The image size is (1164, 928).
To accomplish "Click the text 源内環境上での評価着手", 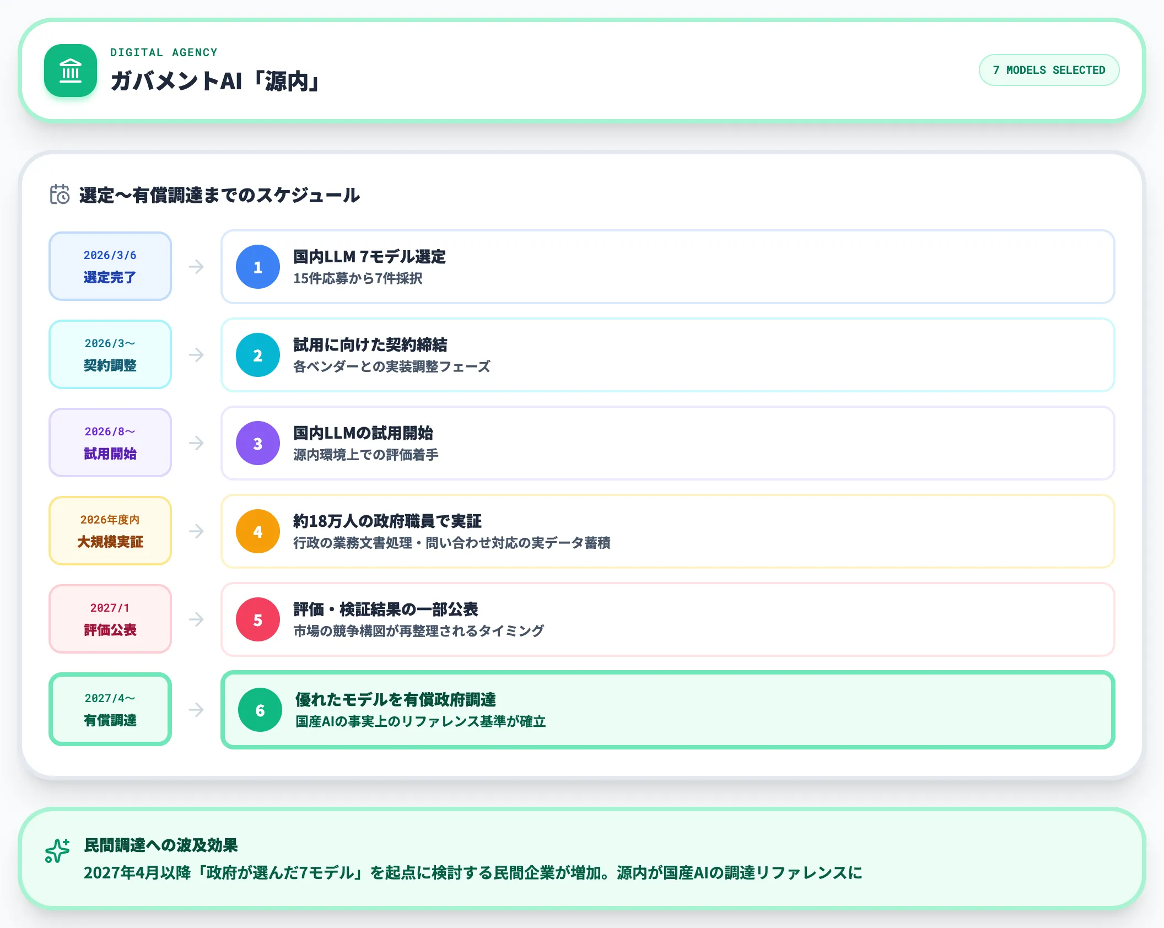I will pyautogui.click(x=366, y=455).
